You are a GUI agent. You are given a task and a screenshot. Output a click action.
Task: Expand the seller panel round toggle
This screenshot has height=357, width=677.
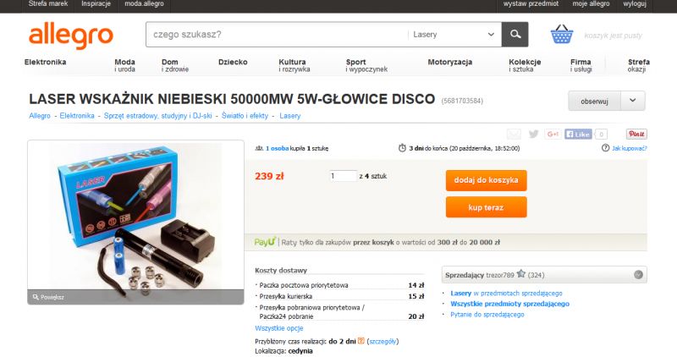pos(638,275)
